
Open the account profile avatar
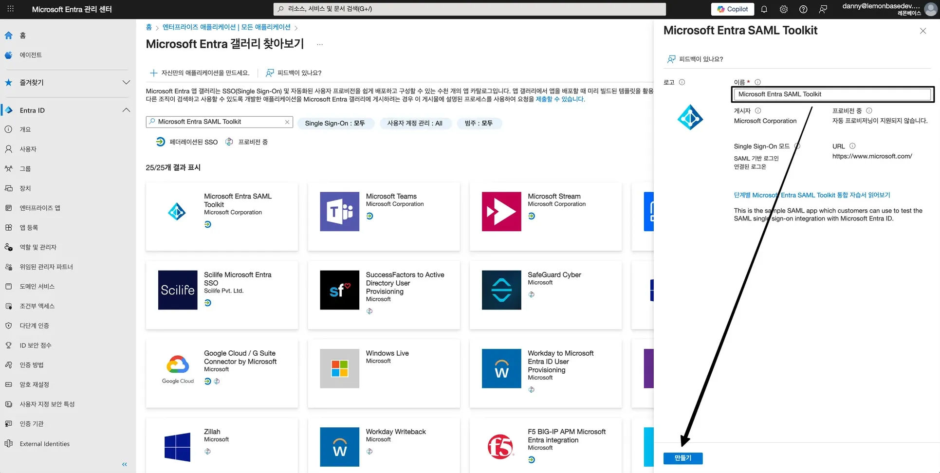tap(930, 9)
